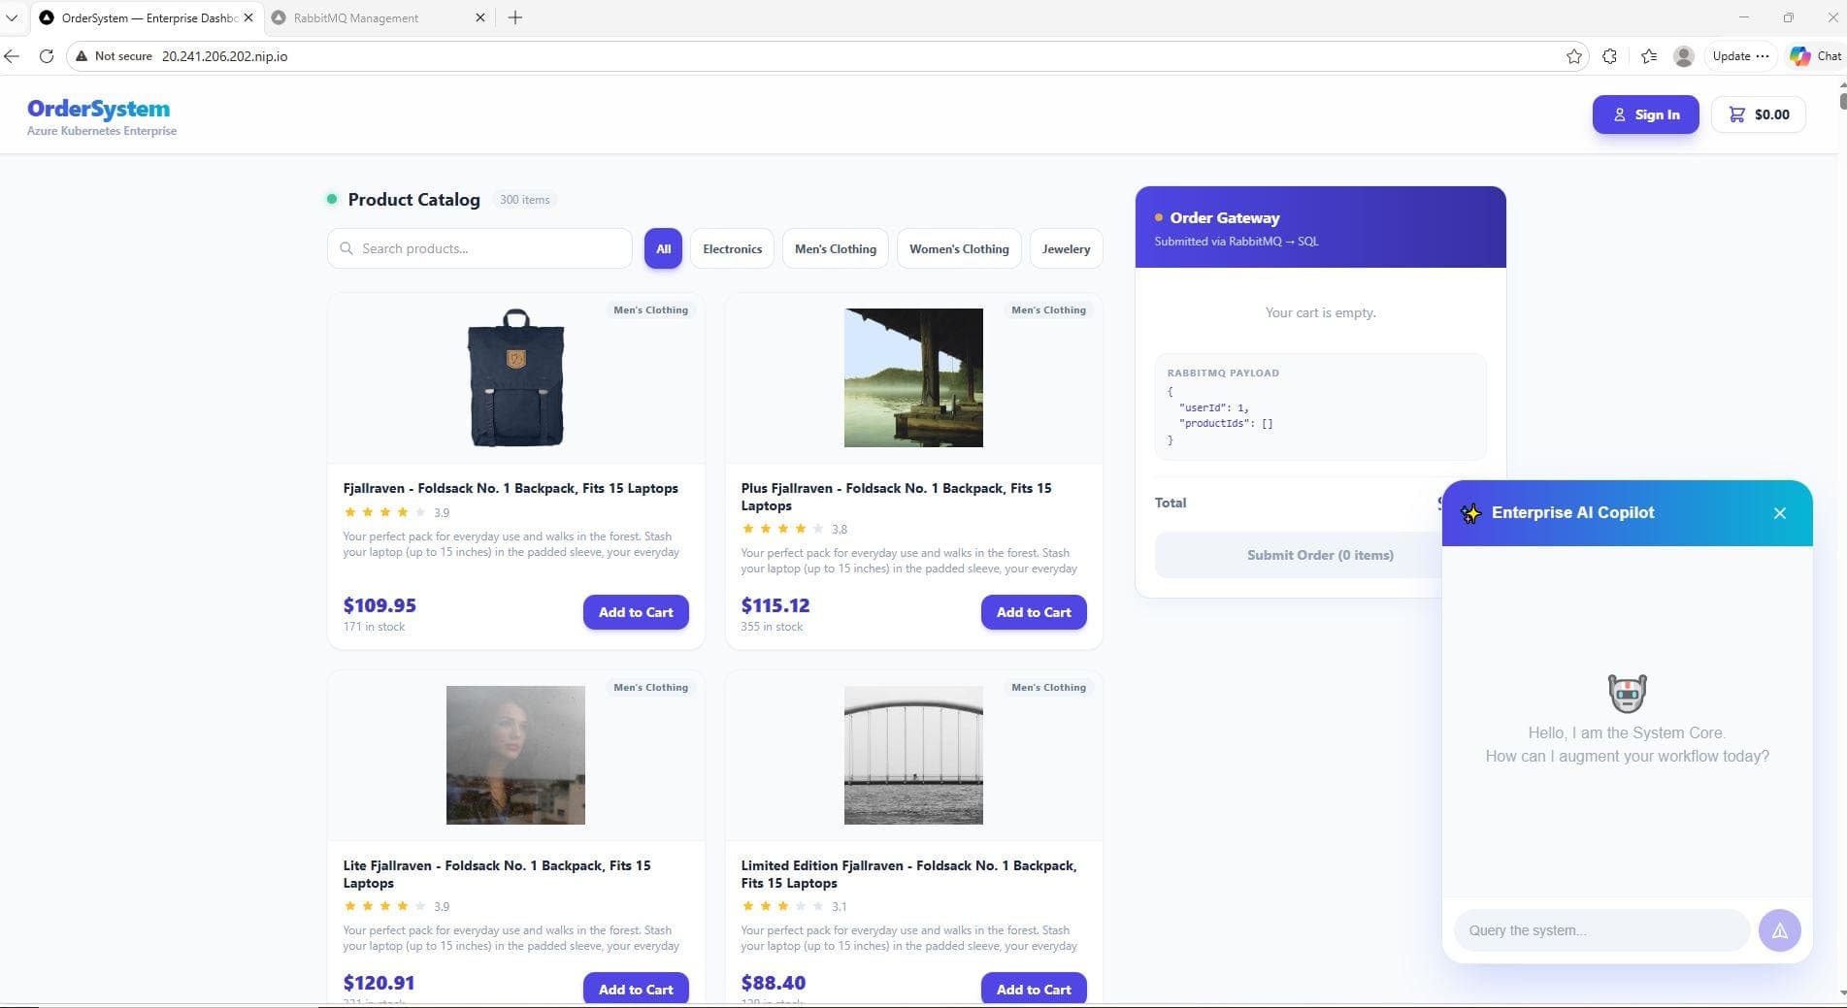Open the browser profile avatar
1847x1008 pixels.
tap(1684, 56)
